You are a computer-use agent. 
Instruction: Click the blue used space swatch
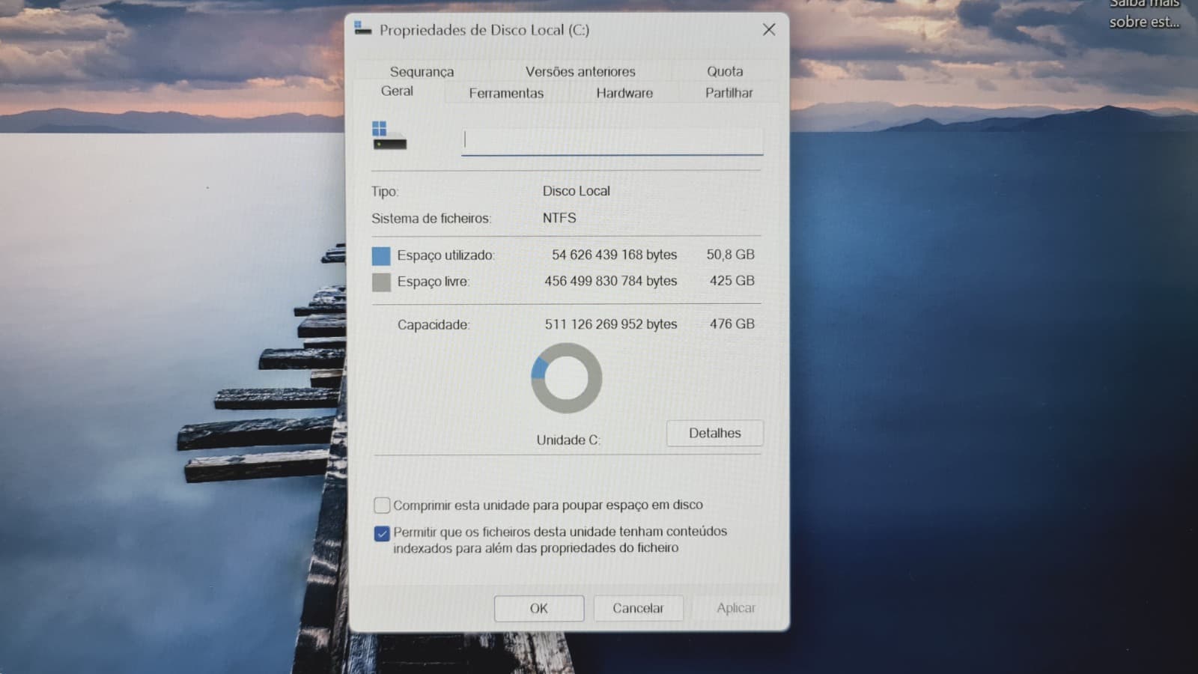381,256
